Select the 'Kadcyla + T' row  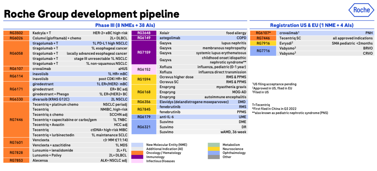click(x=80, y=33)
